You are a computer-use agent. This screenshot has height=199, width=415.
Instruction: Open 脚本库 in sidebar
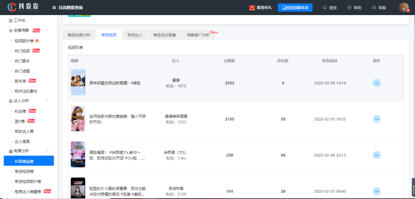[21, 81]
